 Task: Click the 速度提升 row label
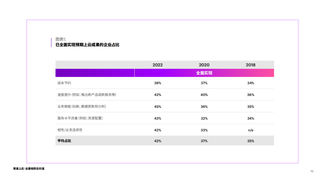(x=87, y=95)
